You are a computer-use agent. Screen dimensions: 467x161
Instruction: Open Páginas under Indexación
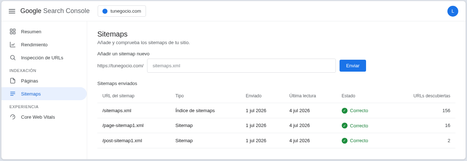click(x=44, y=81)
